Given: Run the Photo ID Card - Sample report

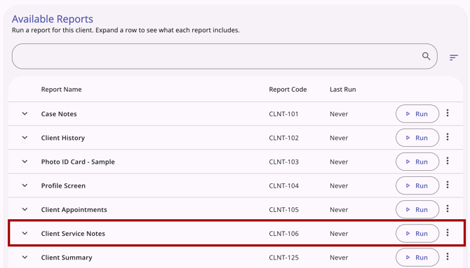Looking at the screenshot, I should [x=417, y=162].
